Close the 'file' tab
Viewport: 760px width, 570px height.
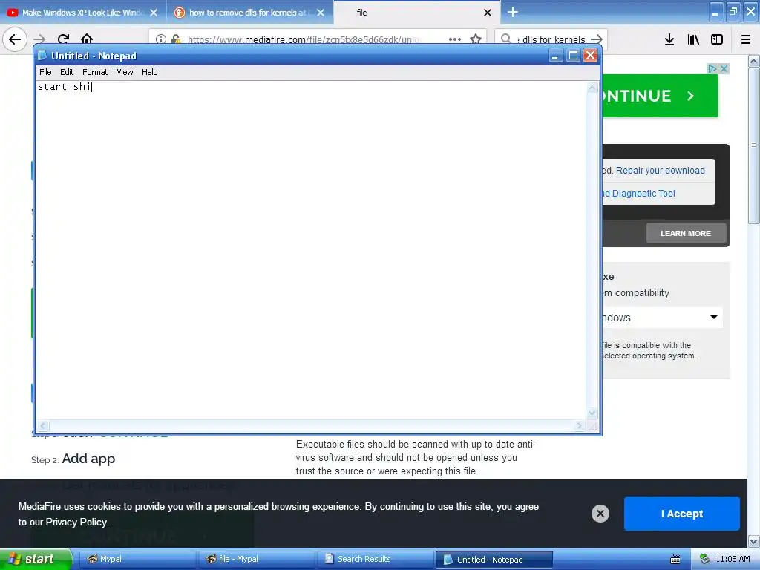(488, 13)
